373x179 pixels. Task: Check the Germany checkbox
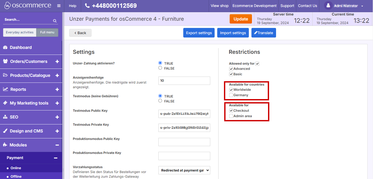tap(231, 95)
